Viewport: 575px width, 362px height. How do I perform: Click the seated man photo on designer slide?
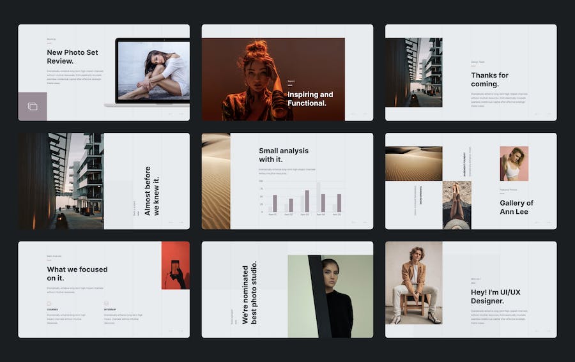pyautogui.click(x=413, y=282)
